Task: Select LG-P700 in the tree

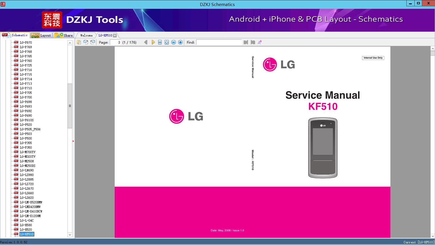Action: click(26, 97)
